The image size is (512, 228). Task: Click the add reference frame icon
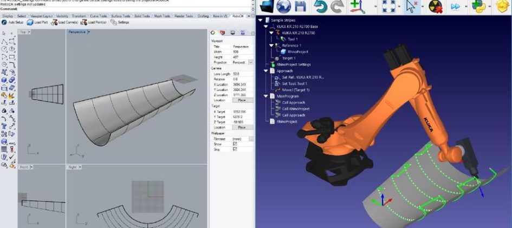click(356, 6)
